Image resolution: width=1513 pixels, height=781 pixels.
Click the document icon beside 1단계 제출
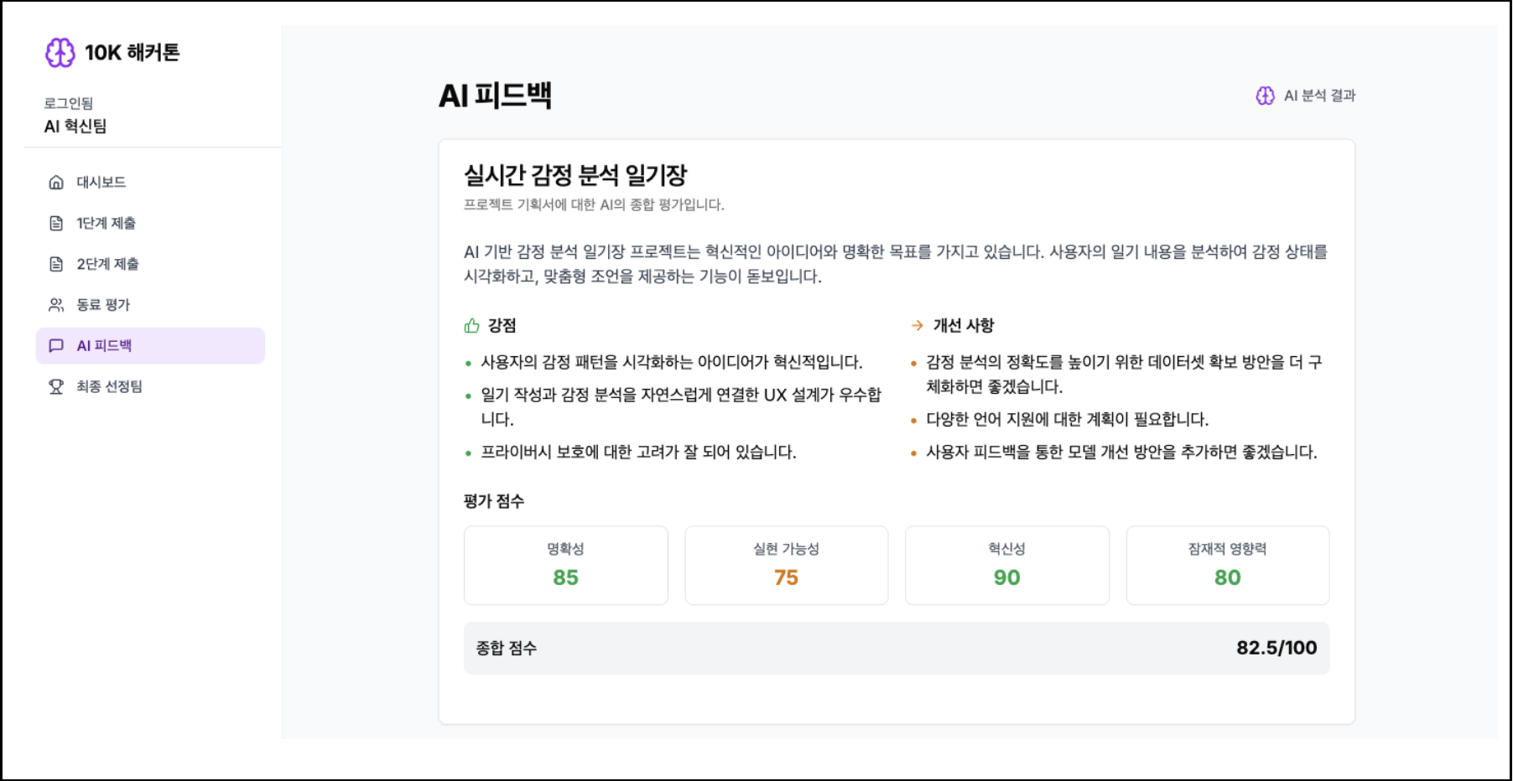pos(55,223)
